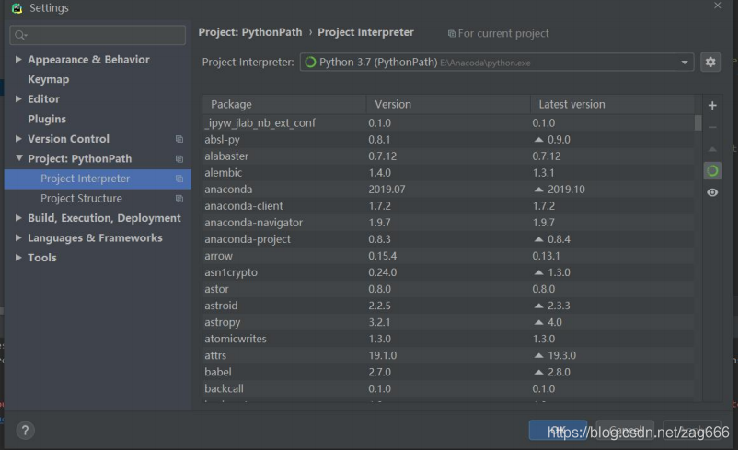Image resolution: width=739 pixels, height=450 pixels.
Task: Click the minus icon to uninstall package
Action: click(712, 127)
